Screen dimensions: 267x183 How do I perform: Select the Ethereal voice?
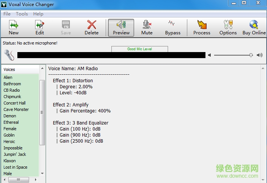point(20,122)
